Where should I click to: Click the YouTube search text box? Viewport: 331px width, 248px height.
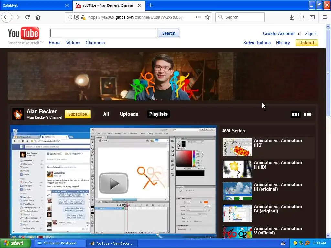(104, 33)
